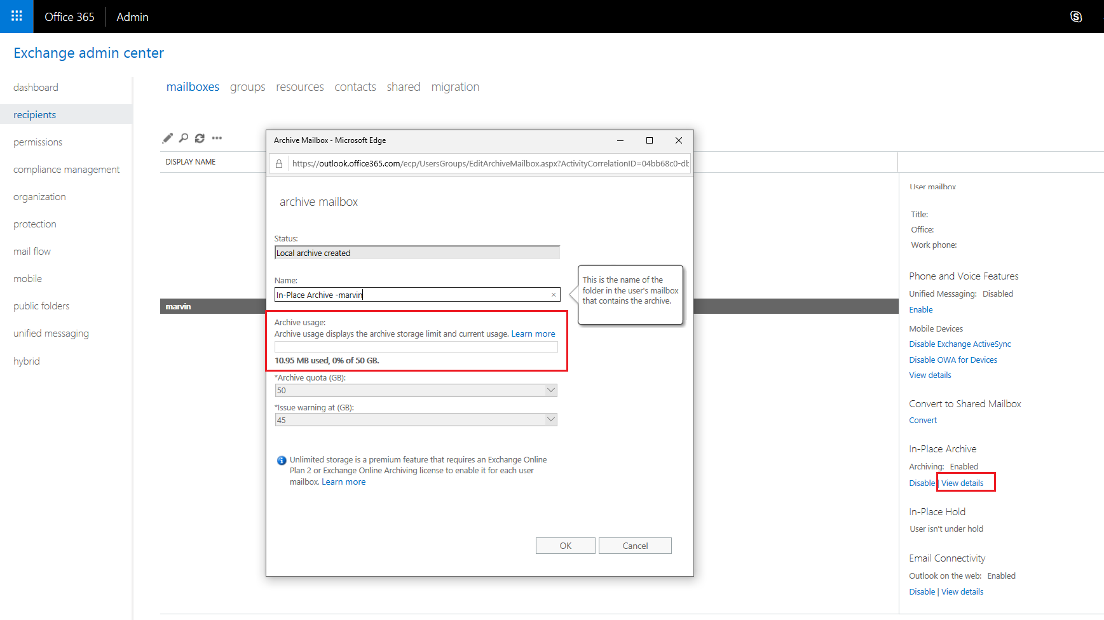Refresh the mailbox list

(x=200, y=138)
